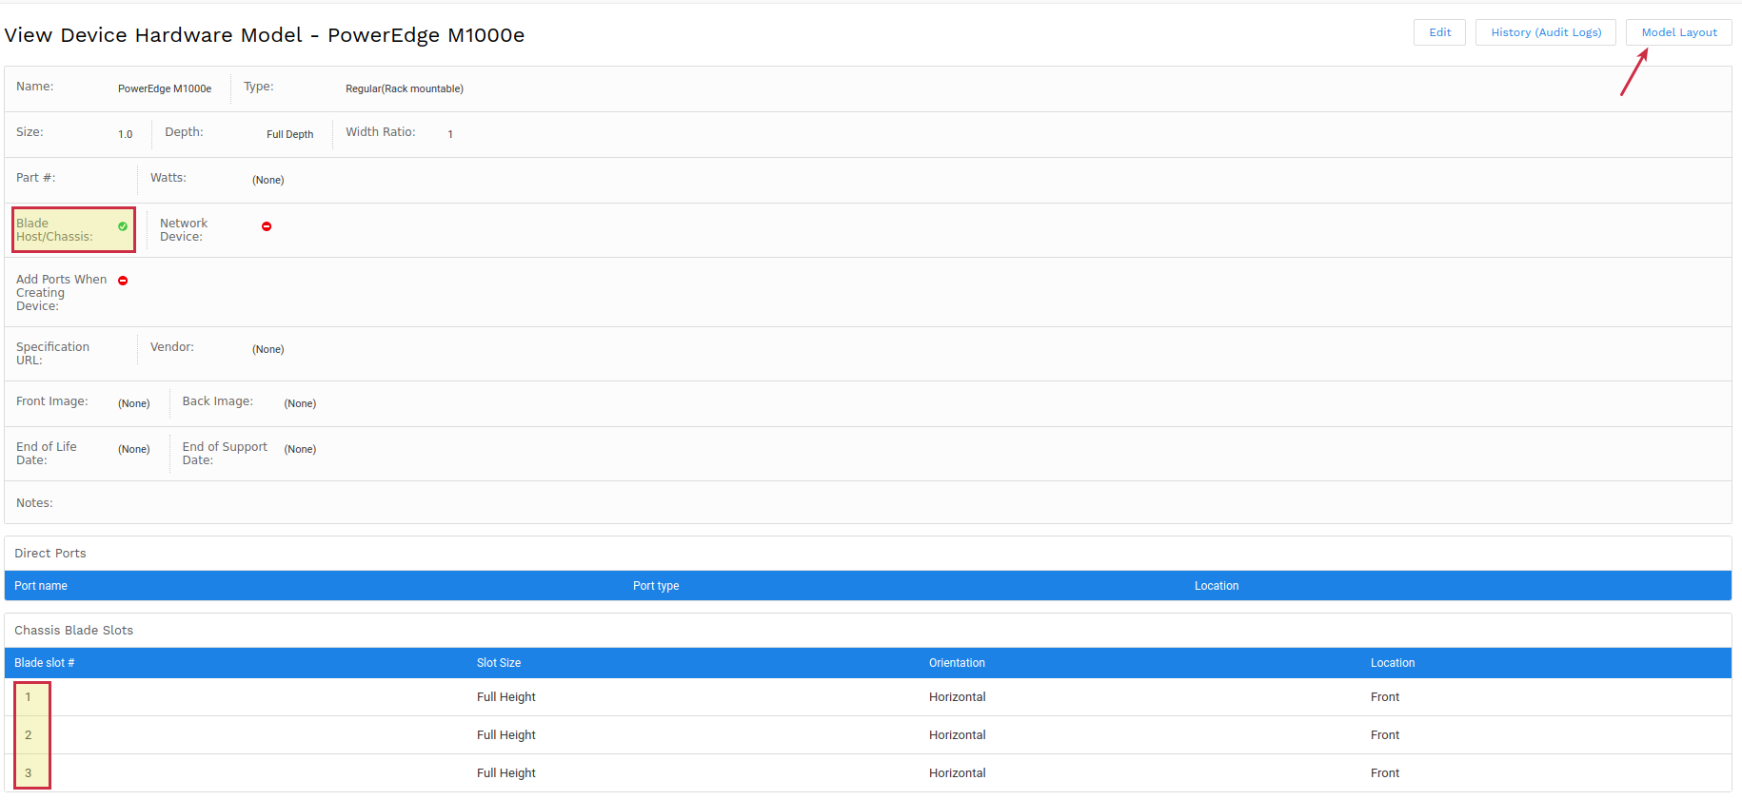1742x800 pixels.
Task: Click the Port type column header
Action: pos(656,586)
